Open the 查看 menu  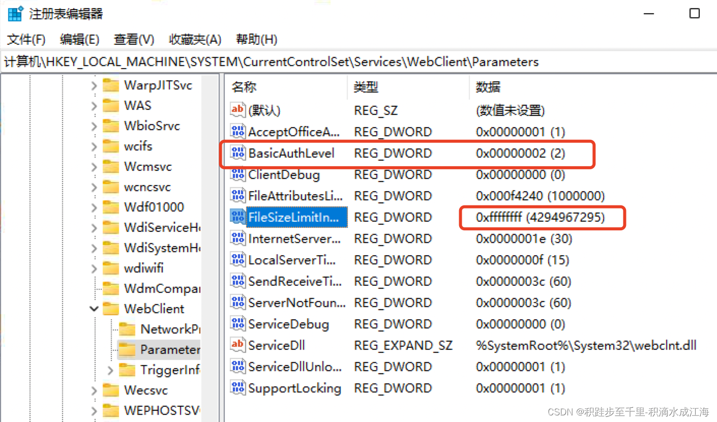click(133, 39)
